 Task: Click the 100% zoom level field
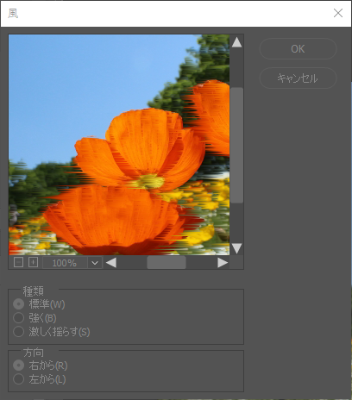[x=65, y=263]
